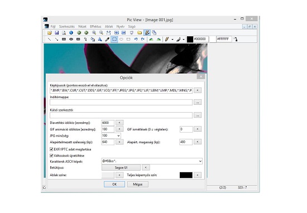The width and height of the screenshot is (307, 213).
Task: Click the Ablak színe color swatch
Action: point(108,175)
